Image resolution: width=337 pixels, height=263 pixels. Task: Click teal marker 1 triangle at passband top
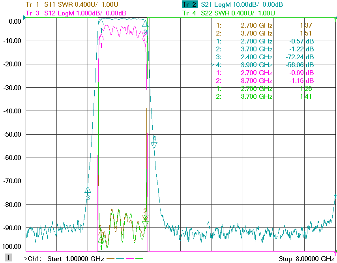(101, 22)
